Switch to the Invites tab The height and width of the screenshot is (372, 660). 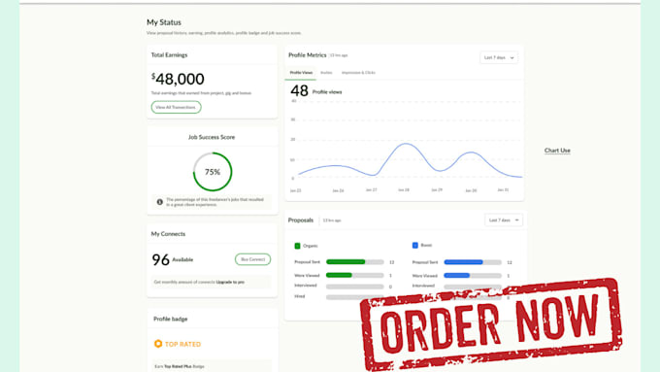tap(326, 73)
